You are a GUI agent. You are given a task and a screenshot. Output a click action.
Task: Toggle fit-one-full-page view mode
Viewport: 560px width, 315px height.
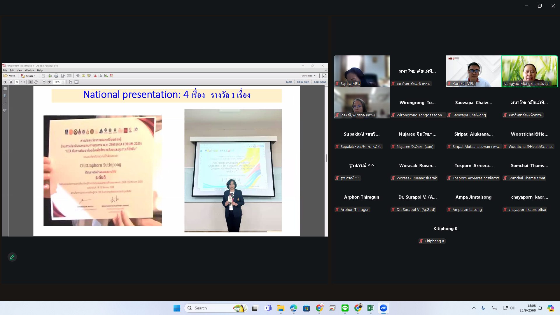point(76,82)
